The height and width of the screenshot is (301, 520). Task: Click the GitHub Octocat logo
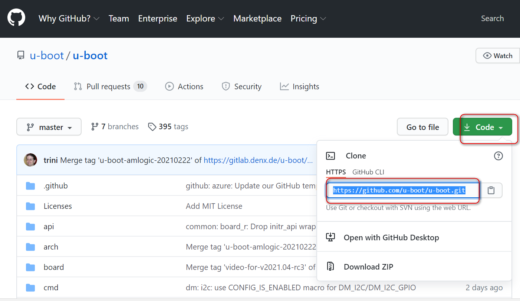16,18
